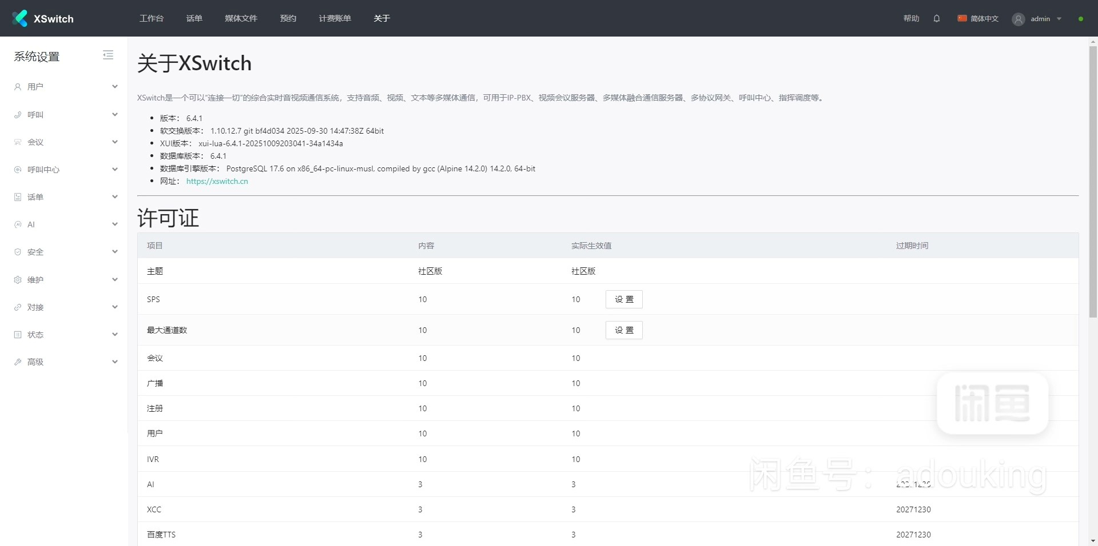Click the 设置 button for 最大通道数
1098x546 pixels.
click(624, 330)
